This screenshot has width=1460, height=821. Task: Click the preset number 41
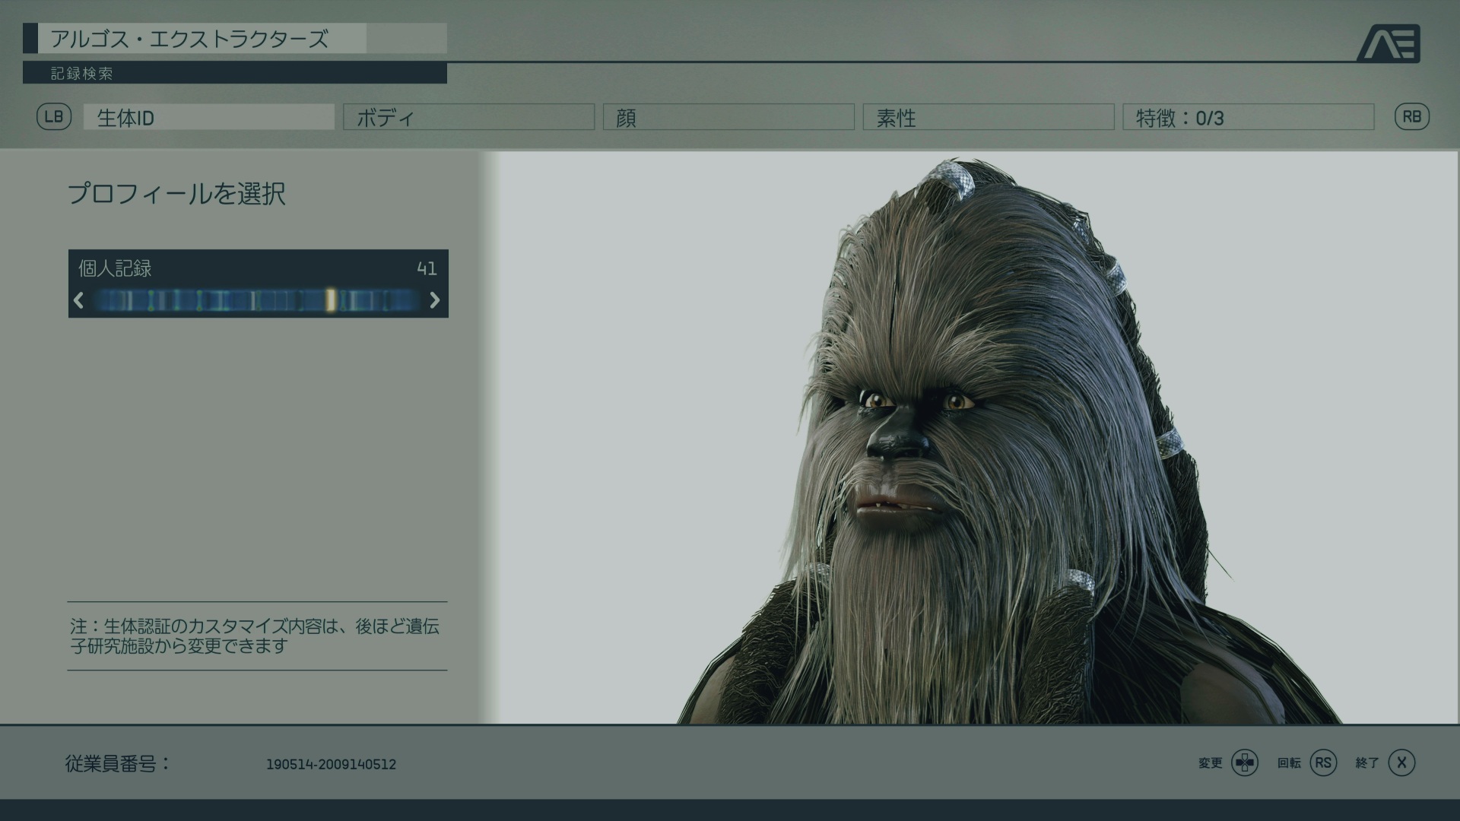pyautogui.click(x=427, y=268)
